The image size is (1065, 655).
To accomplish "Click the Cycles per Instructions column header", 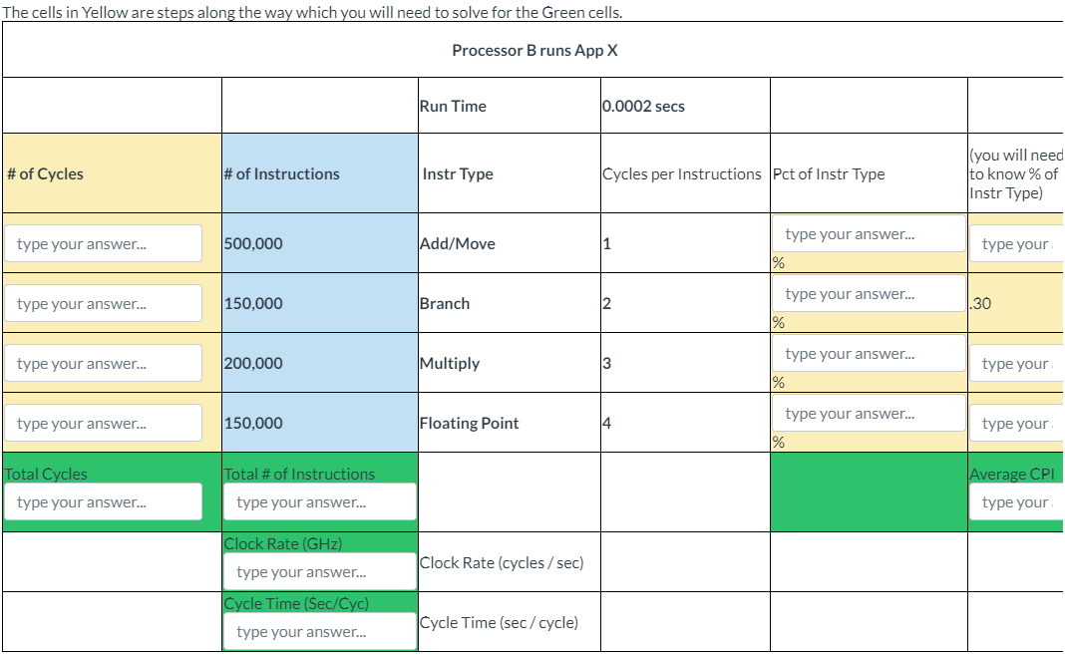I will (685, 173).
